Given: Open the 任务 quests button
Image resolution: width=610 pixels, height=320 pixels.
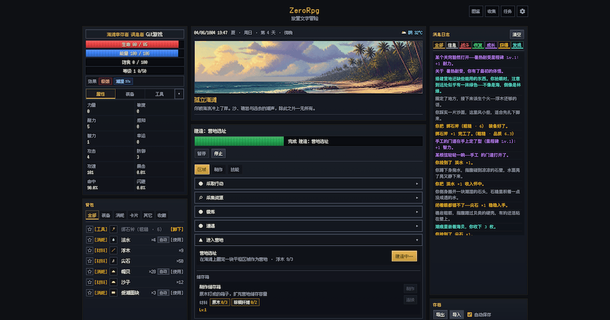Looking at the screenshot, I should click(508, 11).
